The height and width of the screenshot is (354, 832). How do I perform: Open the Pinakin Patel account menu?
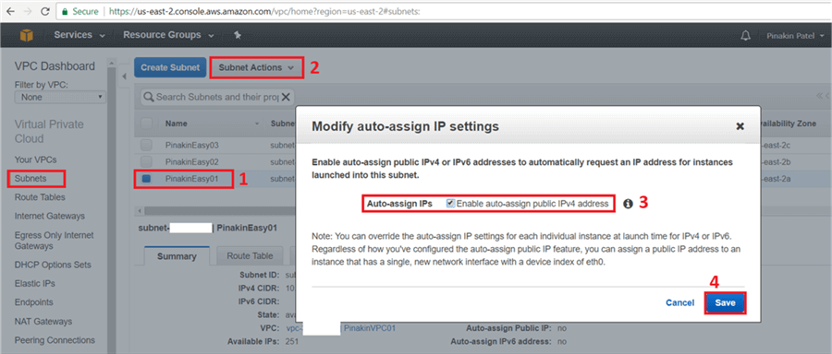coord(795,35)
